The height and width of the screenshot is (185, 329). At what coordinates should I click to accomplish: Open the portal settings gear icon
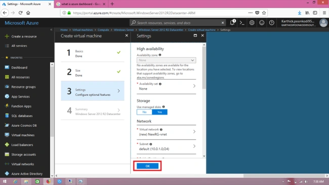click(x=252, y=23)
